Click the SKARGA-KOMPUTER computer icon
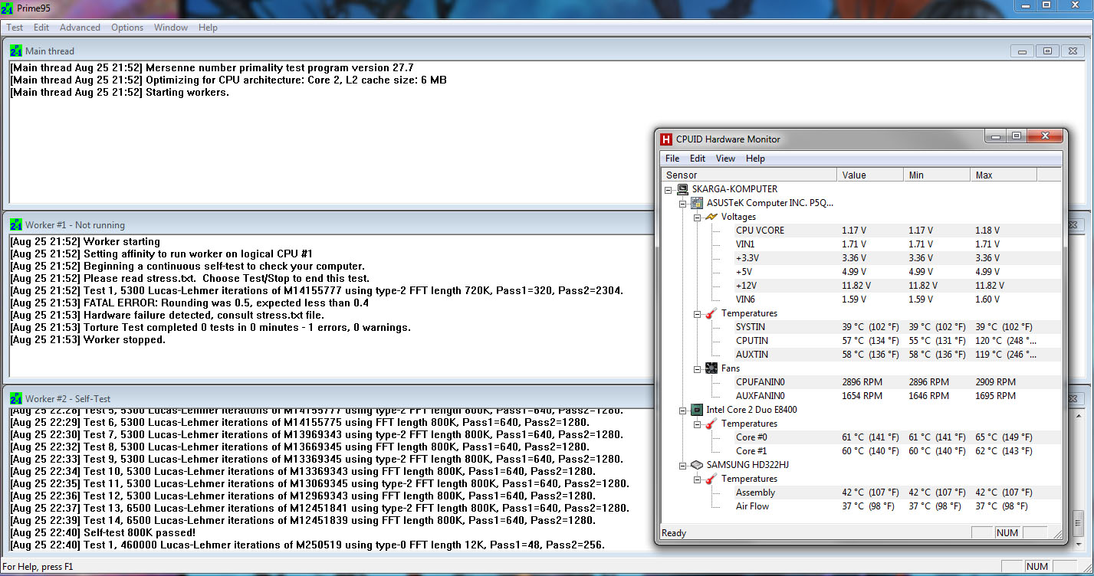The height and width of the screenshot is (576, 1094). 682,189
